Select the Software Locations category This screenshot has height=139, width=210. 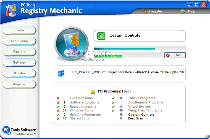pos(85,102)
